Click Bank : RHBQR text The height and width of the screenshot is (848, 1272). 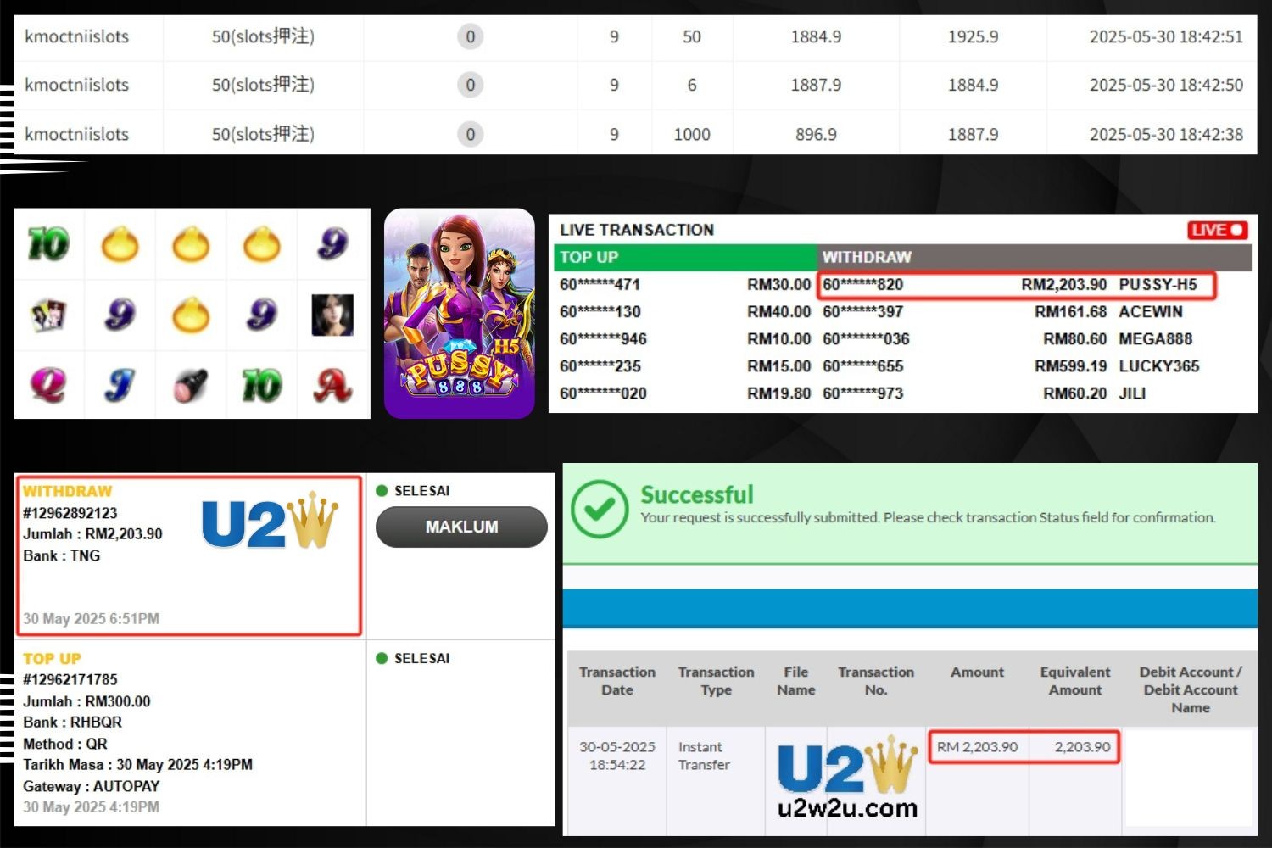(73, 722)
